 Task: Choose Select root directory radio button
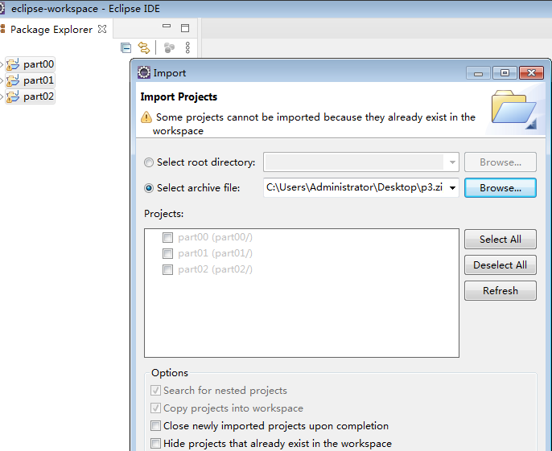click(149, 162)
